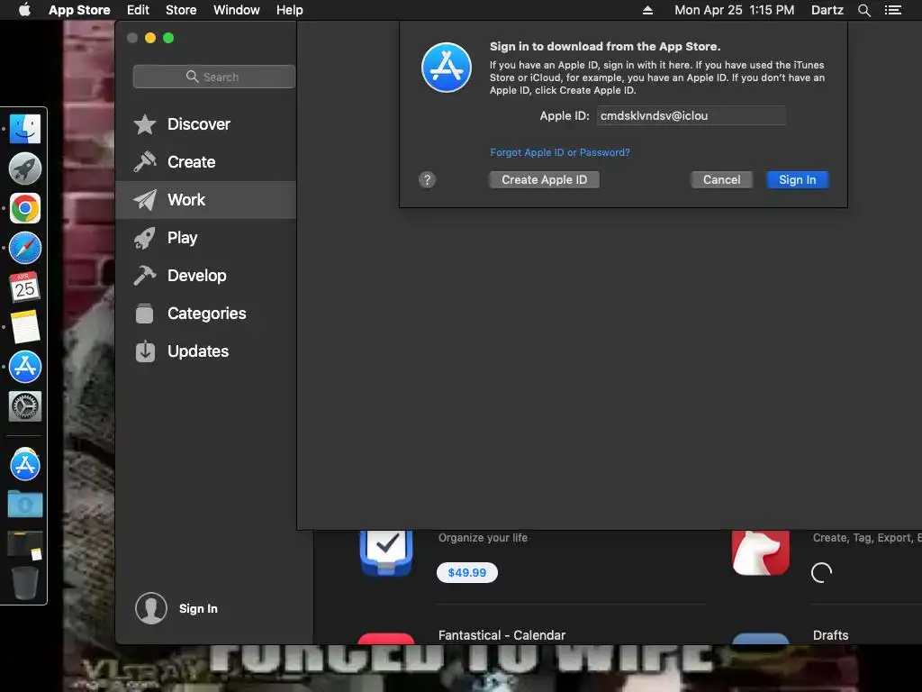Click the red Fantastical app icon
922x692 pixels.
click(x=385, y=639)
